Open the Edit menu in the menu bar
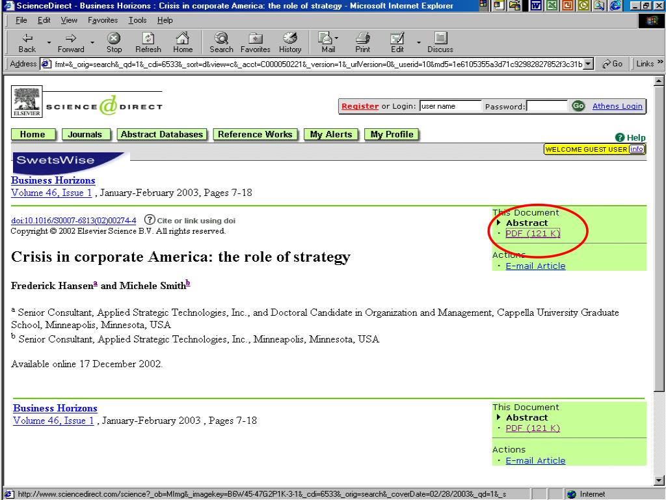This screenshot has width=666, height=500. [44, 20]
